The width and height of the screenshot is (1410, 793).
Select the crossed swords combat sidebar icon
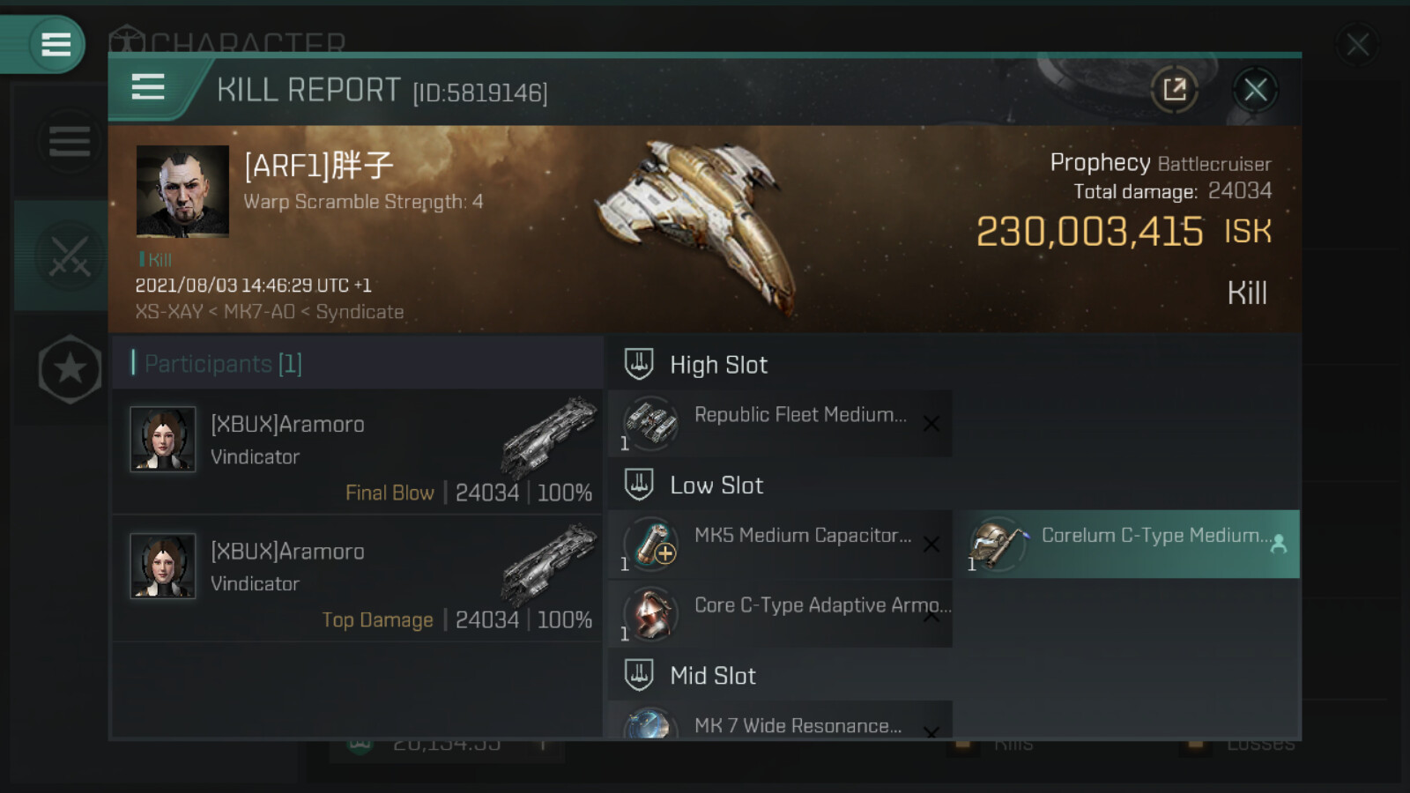(69, 256)
